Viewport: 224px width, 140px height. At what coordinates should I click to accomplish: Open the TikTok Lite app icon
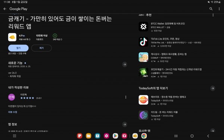pyautogui.click(x=143, y=42)
